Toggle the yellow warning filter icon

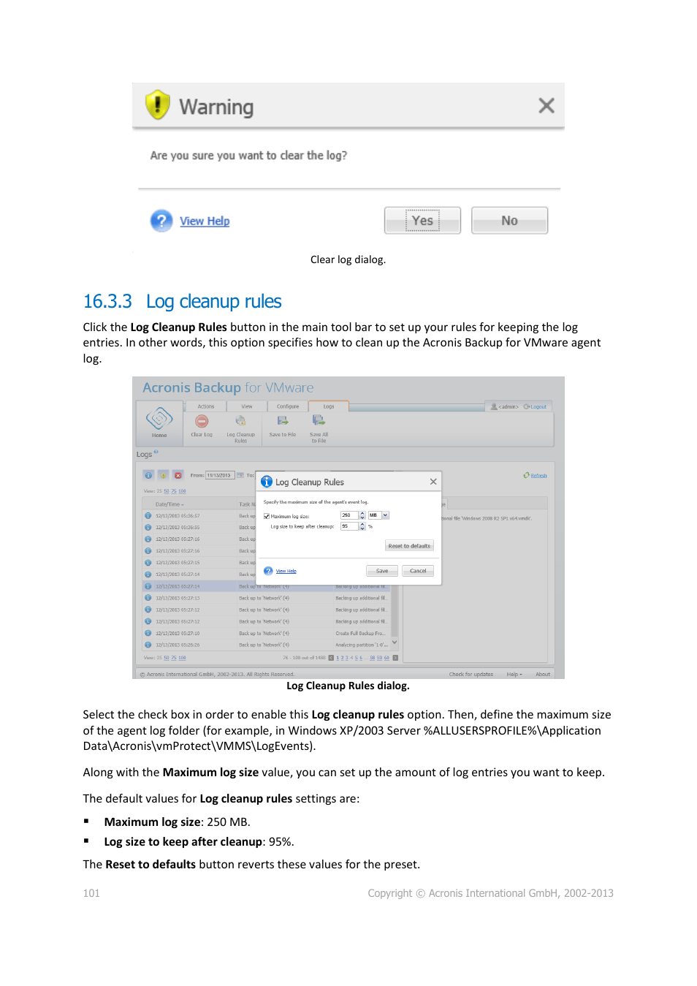pos(163,475)
